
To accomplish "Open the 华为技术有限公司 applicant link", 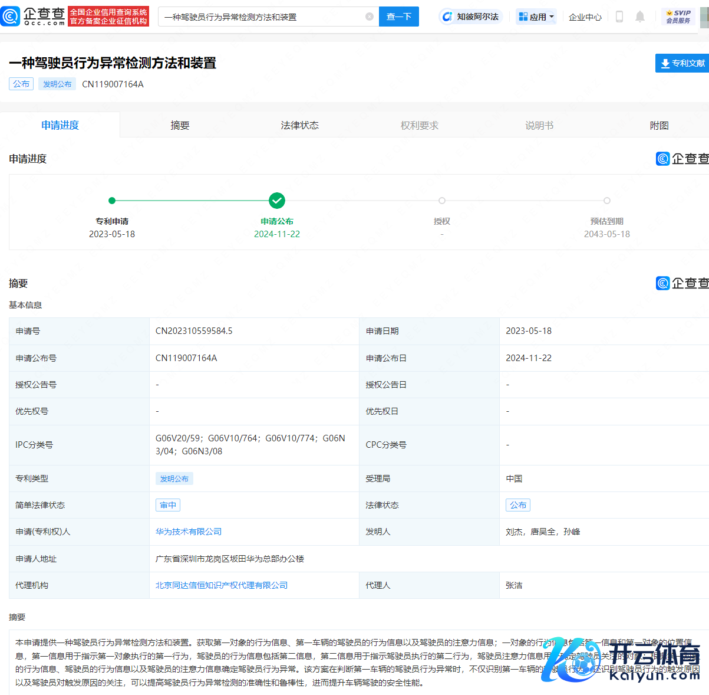I will [189, 532].
